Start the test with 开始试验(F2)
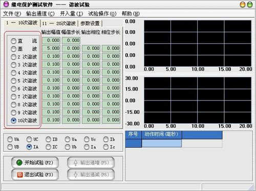 click(35, 163)
